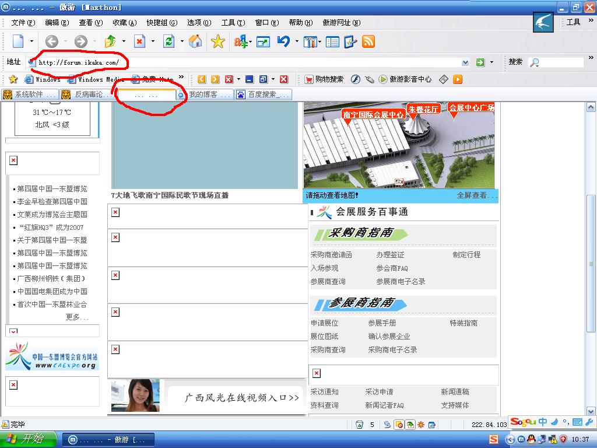The width and height of the screenshot is (597, 448).
Task: Click the notes checklist icon
Action: click(x=350, y=41)
